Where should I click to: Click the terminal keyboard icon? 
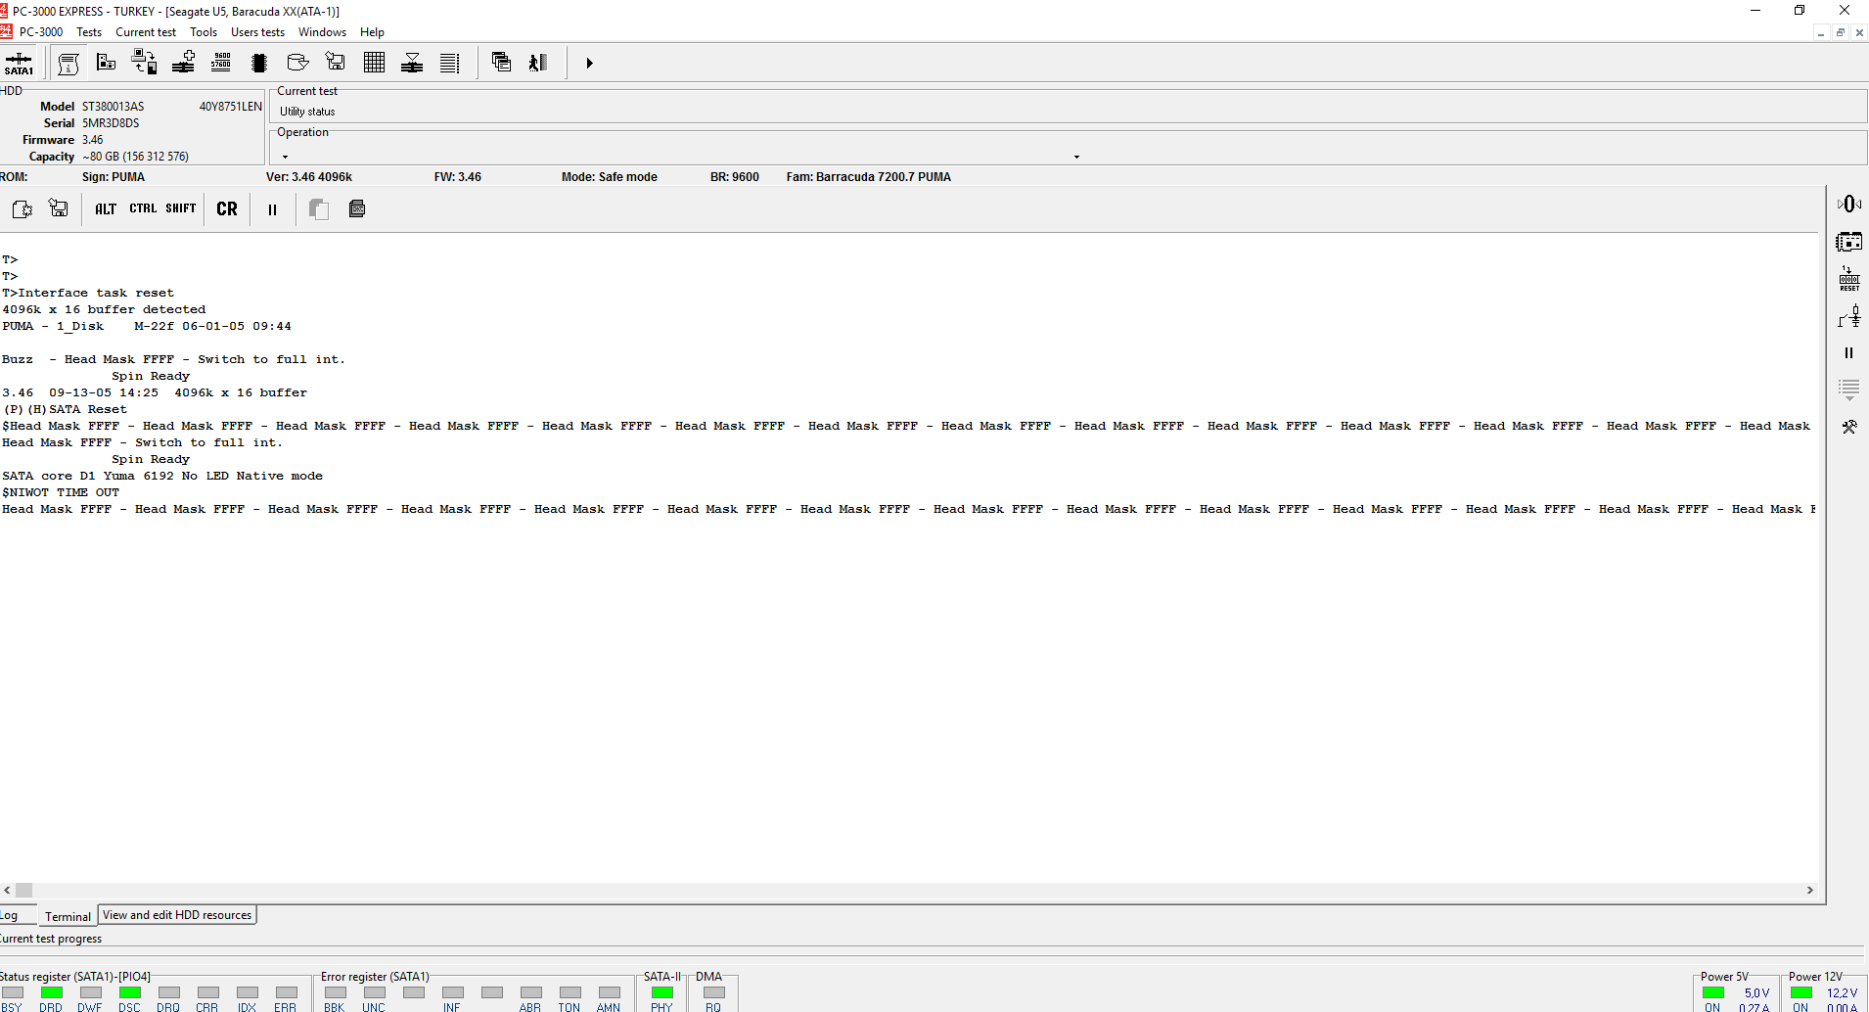(357, 208)
